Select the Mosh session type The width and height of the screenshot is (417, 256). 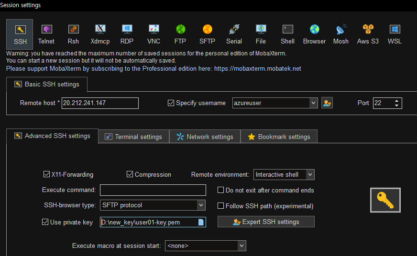tap(341, 34)
